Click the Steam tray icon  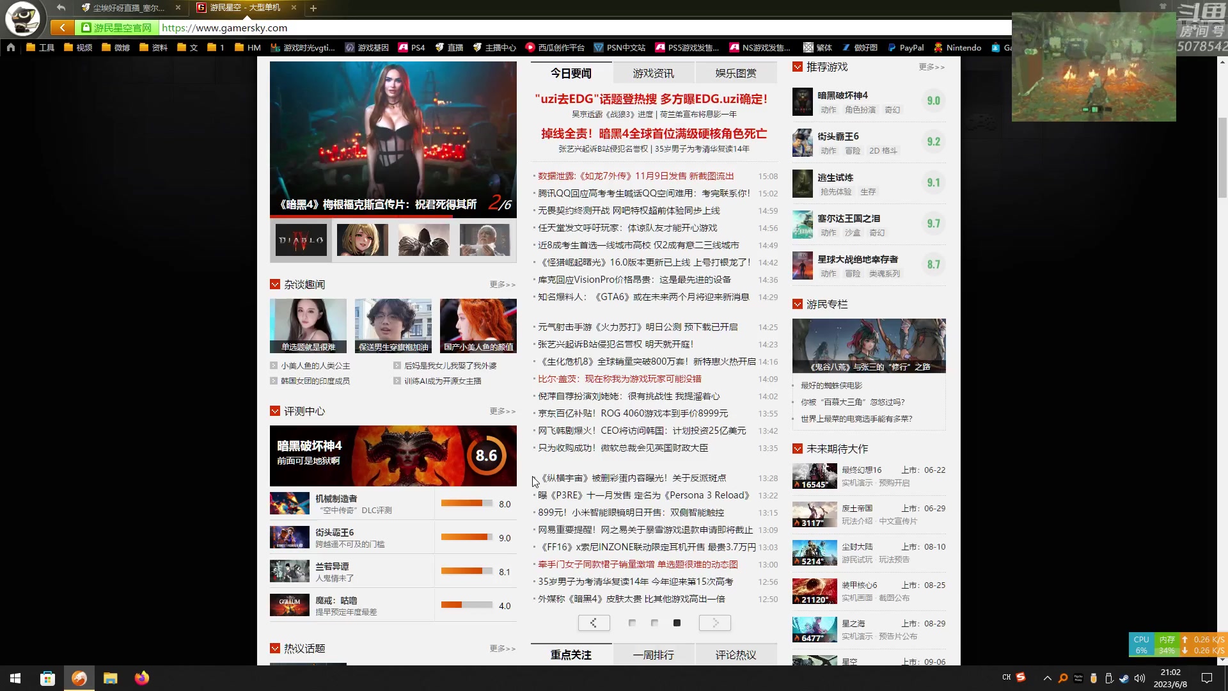(x=1124, y=678)
